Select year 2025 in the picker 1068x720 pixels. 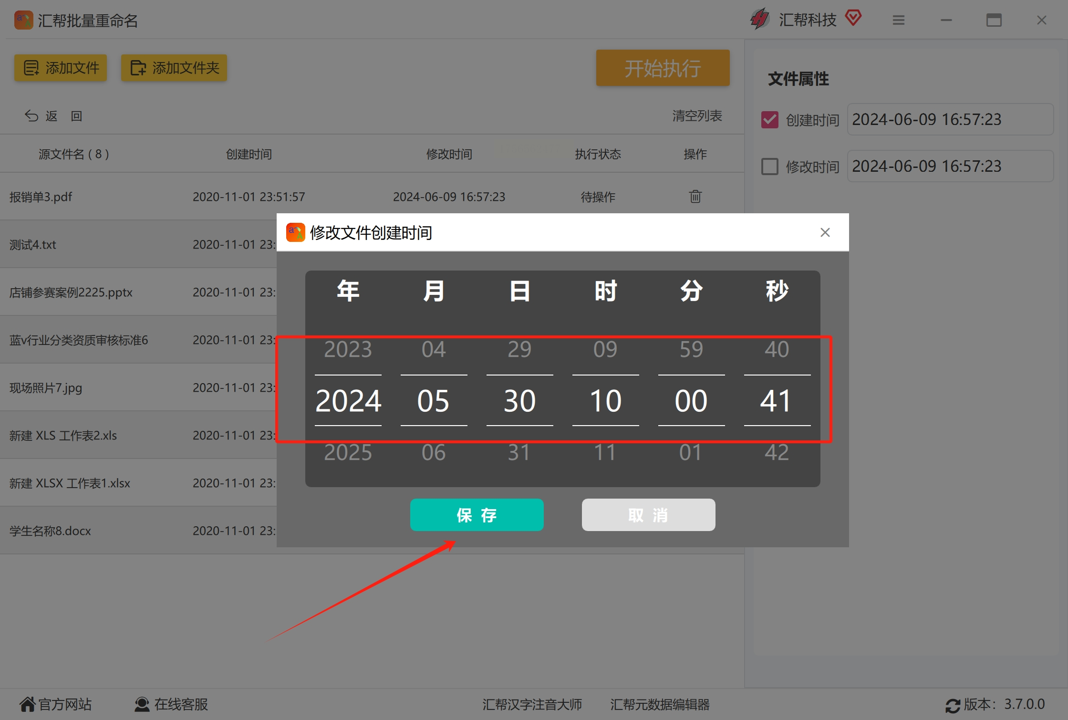click(x=348, y=452)
